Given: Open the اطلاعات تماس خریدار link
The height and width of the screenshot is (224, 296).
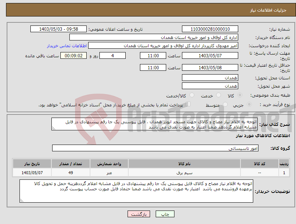Looking at the screenshot, I should click(x=67, y=46).
